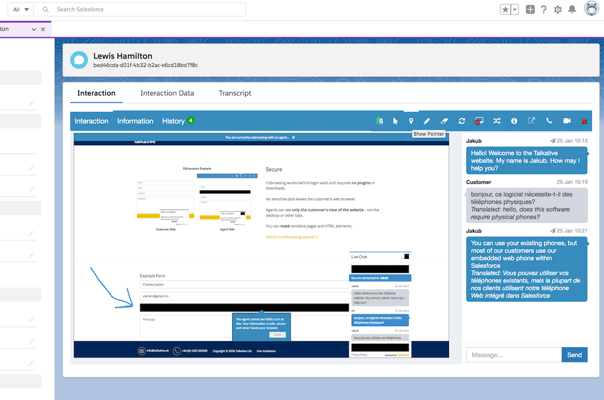Viewport: 604px width, 400px height.
Task: Choose the eraser tool
Action: [444, 121]
